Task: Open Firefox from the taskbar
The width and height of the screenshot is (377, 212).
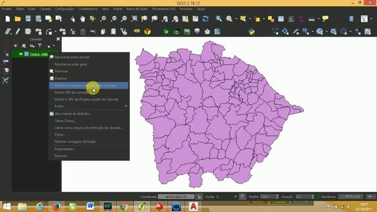Action: [x=57, y=206]
